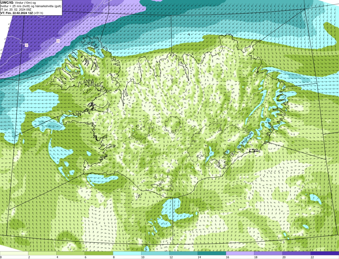
Task: Click the 'UWC/IG: Vindur (10m) og' title line
Action: 18,3
